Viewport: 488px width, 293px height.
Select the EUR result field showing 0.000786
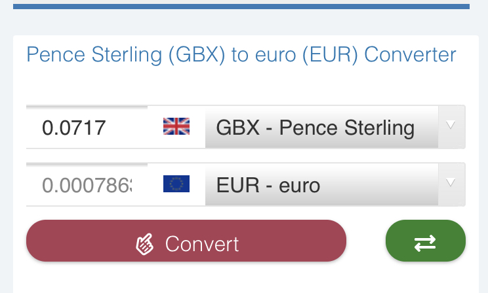tap(87, 185)
